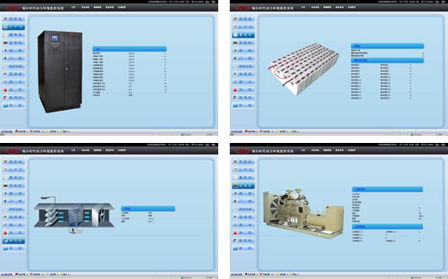Open share-shaped sidebar icon on diesel generator screen

coord(244,225)
